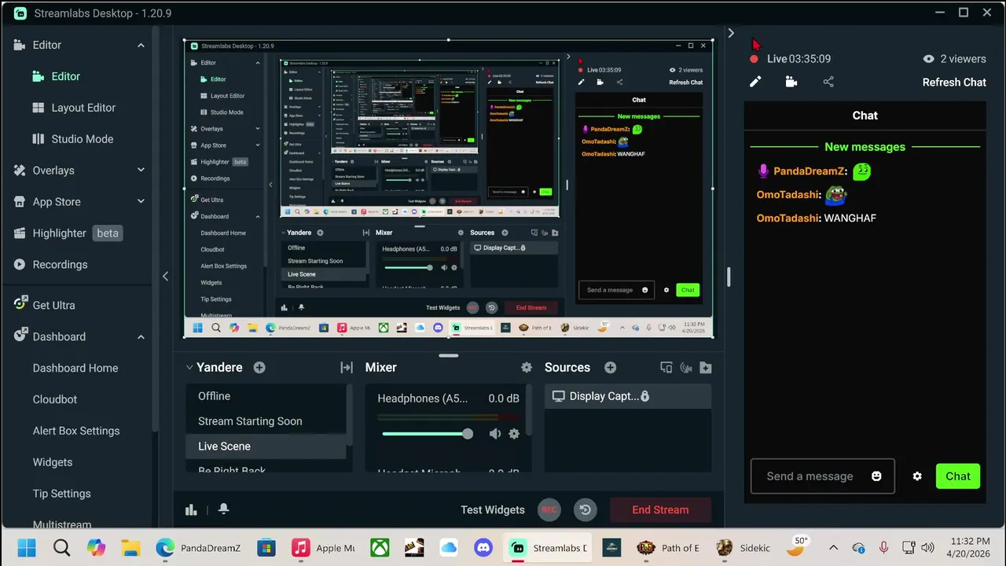Click the mixer panel scrollbar
The height and width of the screenshot is (566, 1006).
[x=528, y=410]
